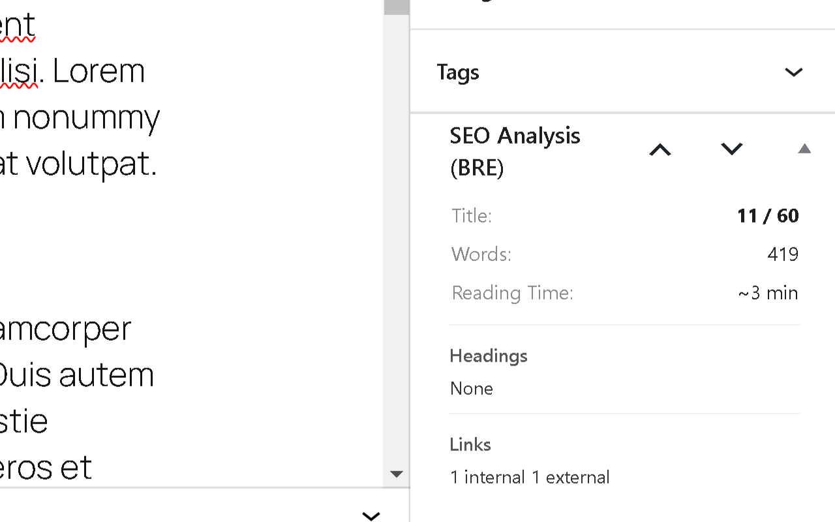Click the Reading Time value ~3 min

(x=767, y=292)
